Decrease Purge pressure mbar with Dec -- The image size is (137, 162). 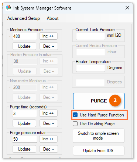tap(49, 149)
